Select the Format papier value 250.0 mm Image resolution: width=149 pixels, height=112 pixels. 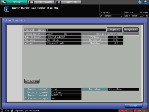(x=64, y=34)
